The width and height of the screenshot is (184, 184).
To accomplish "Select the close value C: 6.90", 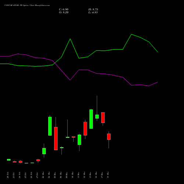I will coord(64,10).
